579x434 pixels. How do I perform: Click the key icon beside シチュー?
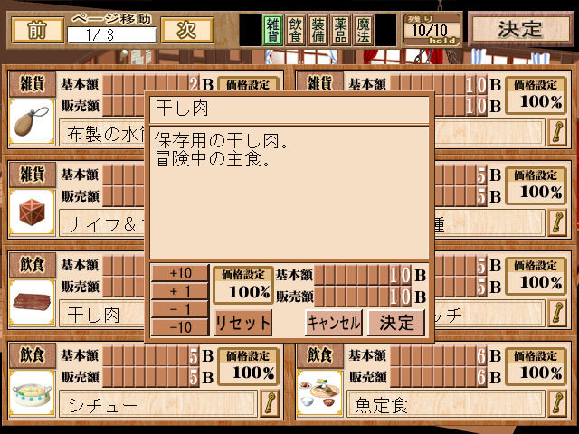point(270,404)
